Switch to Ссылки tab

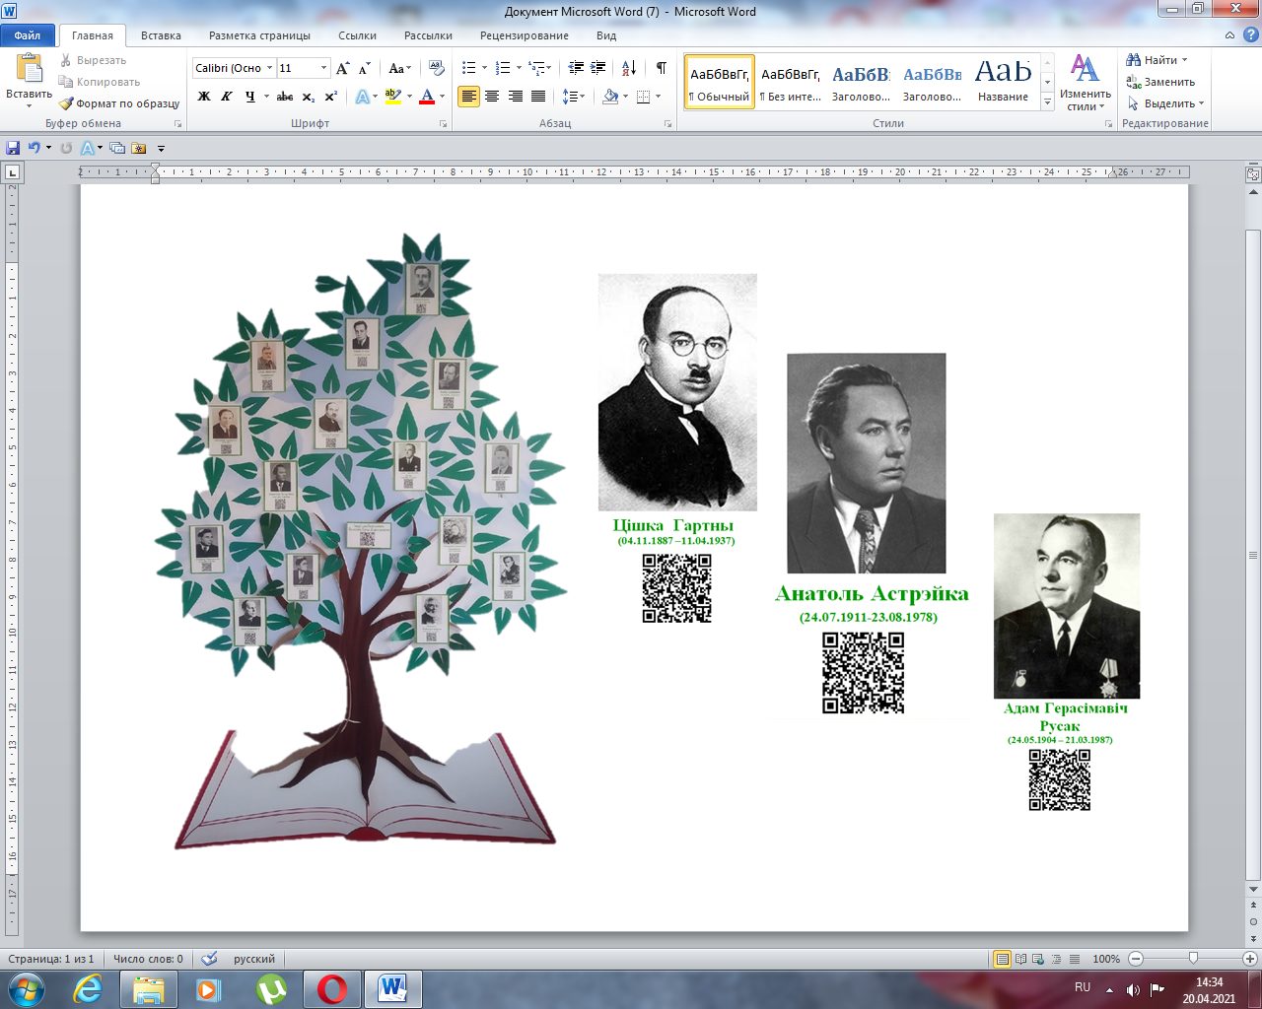(357, 35)
